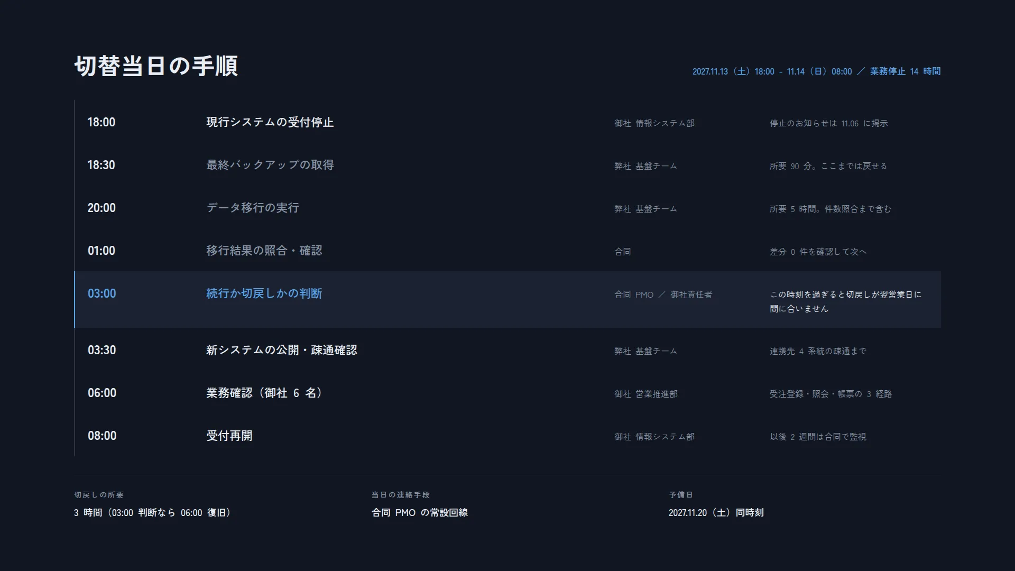Click 続行か切戻しかの判断 step title

click(264, 293)
